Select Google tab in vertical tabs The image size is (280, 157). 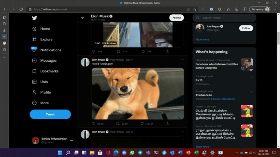point(4,43)
